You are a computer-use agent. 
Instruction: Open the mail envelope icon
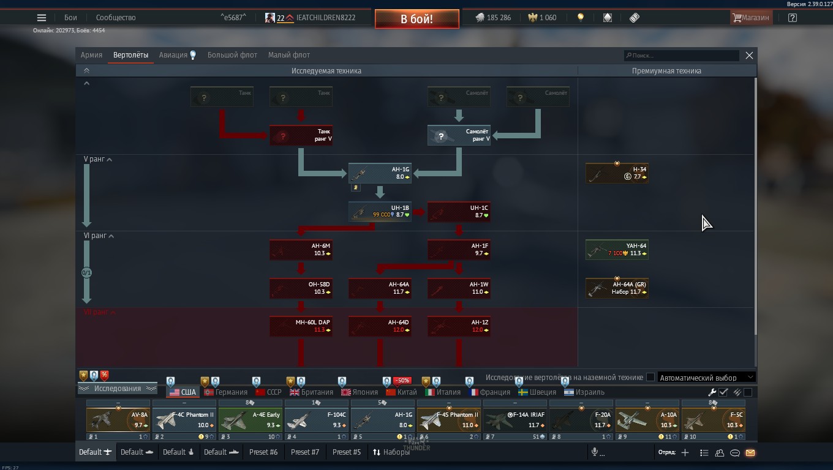point(750,453)
